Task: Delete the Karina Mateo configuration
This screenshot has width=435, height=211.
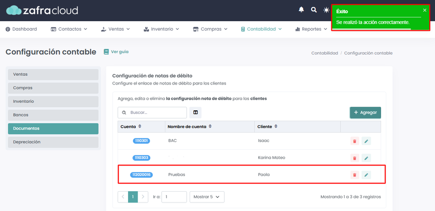Action: tap(355, 158)
